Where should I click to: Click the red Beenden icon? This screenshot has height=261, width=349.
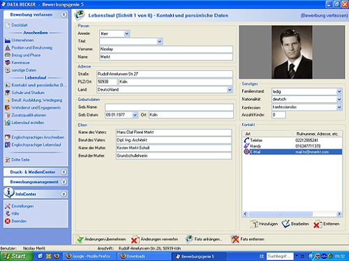coord(8,221)
